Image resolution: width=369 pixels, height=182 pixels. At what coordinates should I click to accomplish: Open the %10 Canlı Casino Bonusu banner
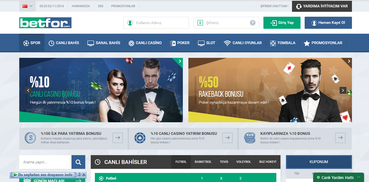point(101,90)
